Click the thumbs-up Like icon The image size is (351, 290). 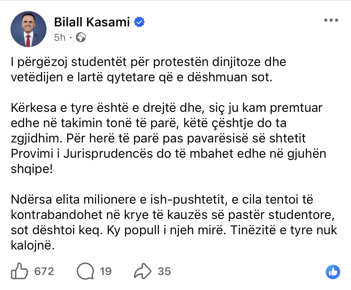click(19, 271)
